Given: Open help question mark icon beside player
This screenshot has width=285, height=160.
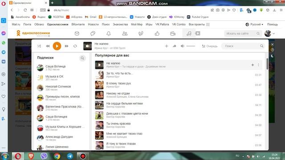Looking at the screenshot, I should point(272,50).
